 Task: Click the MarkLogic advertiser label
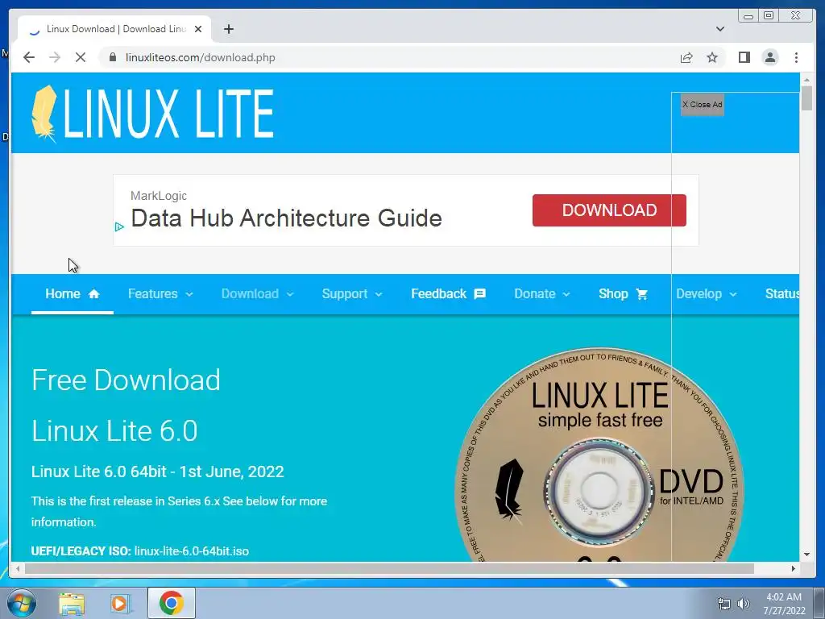(159, 196)
